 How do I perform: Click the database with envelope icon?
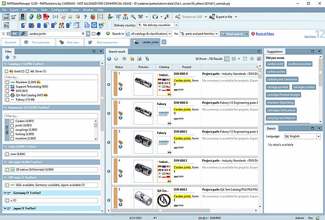[46, 25]
